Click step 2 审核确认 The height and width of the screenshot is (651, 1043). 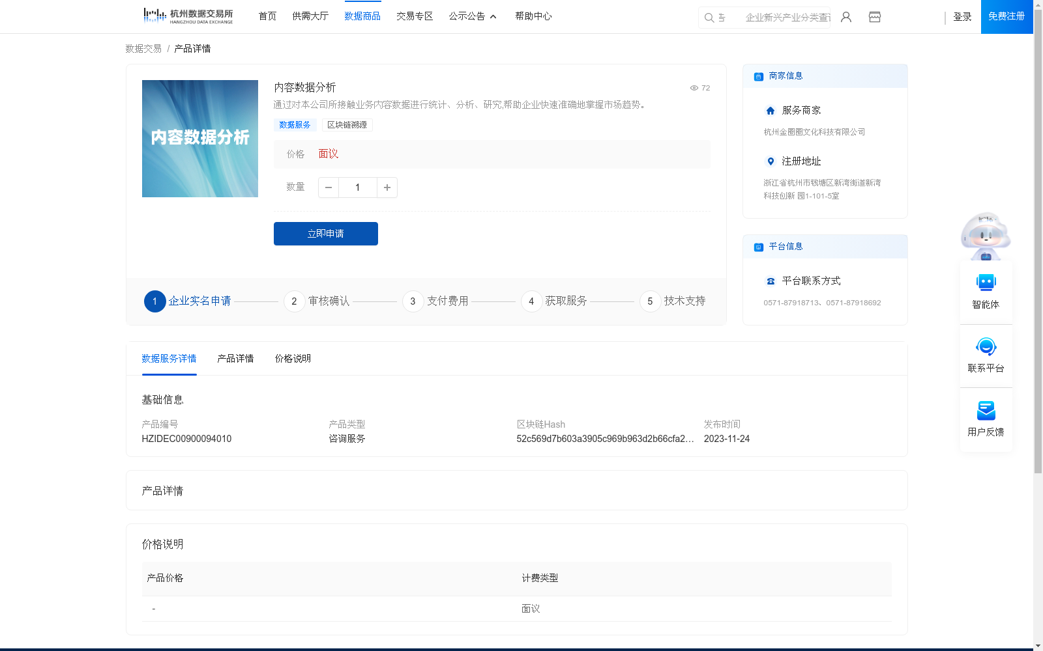(317, 301)
